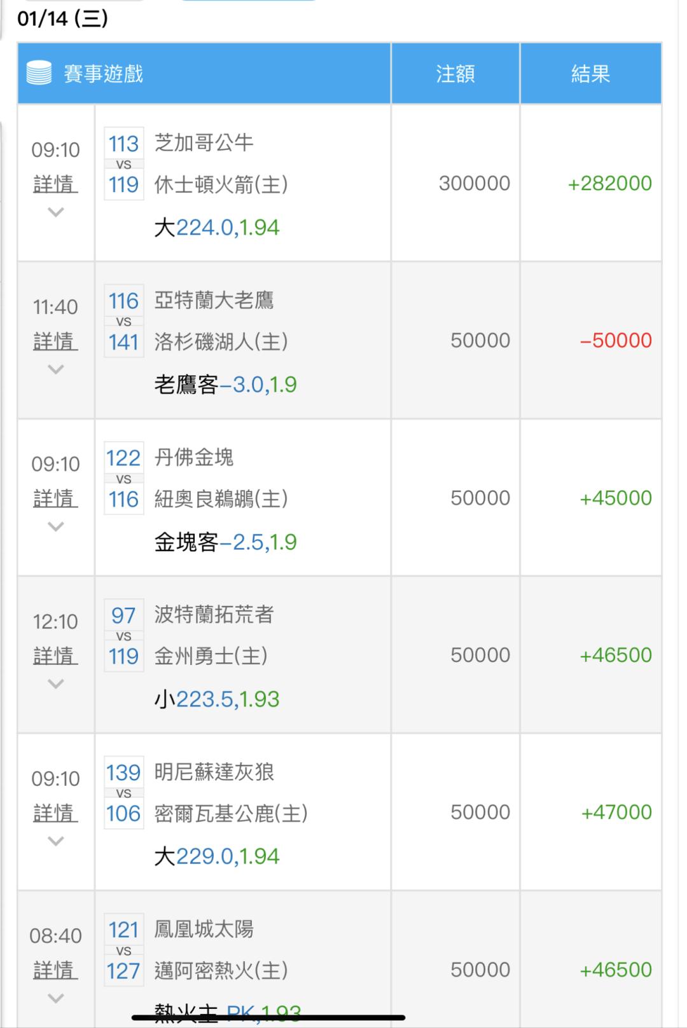Expand chevron under 09:10 Bulls game
The width and height of the screenshot is (687, 1028).
click(x=56, y=212)
